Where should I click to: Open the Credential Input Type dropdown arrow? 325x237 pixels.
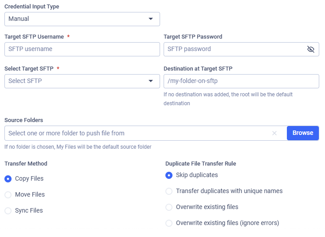(151, 19)
